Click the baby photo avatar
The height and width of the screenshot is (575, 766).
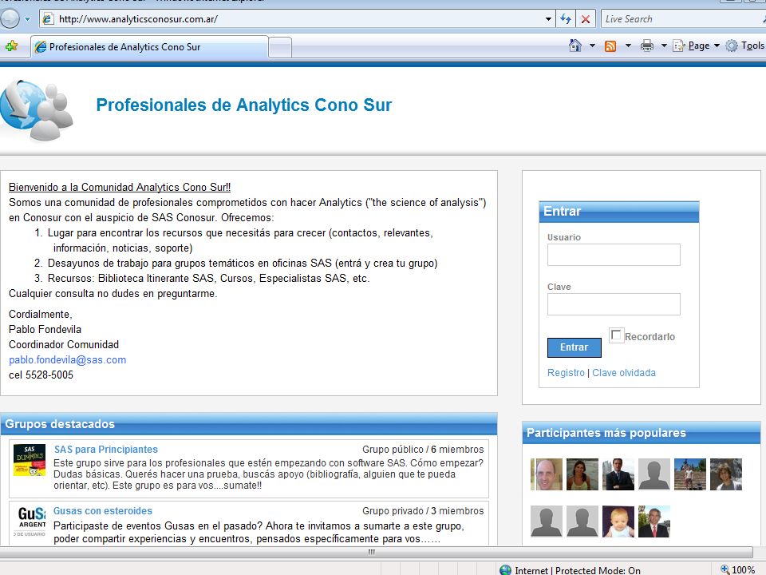[618, 521]
